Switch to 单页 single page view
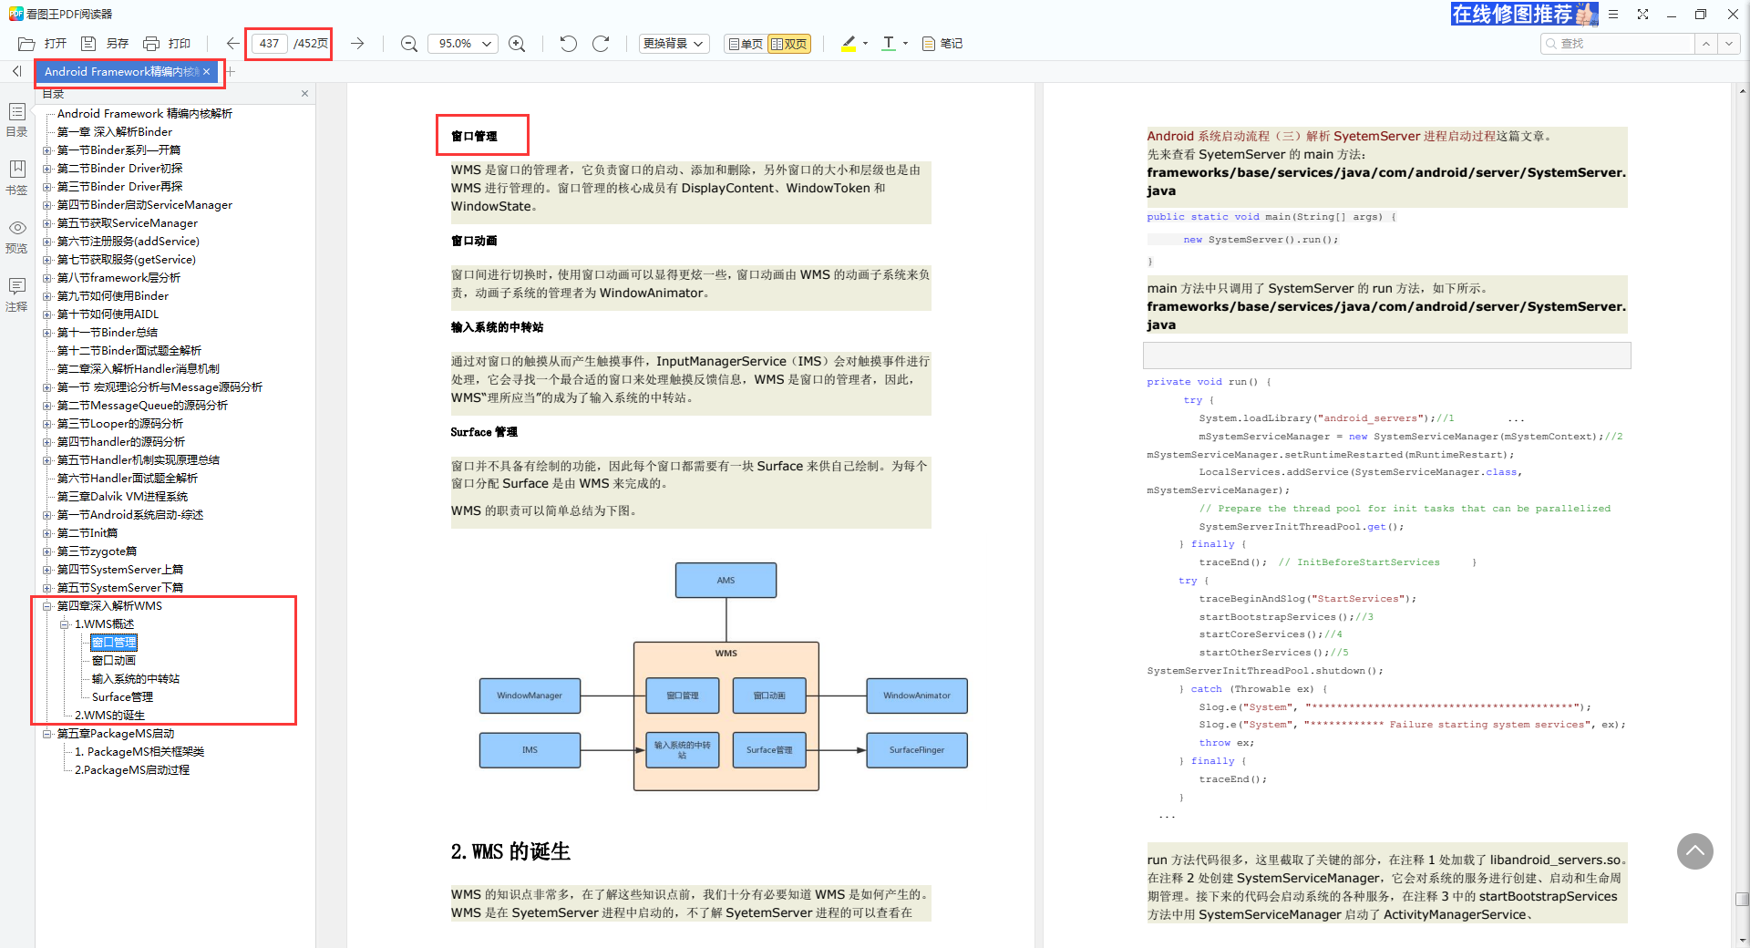Viewport: 1750px width, 948px height. pyautogui.click(x=746, y=44)
